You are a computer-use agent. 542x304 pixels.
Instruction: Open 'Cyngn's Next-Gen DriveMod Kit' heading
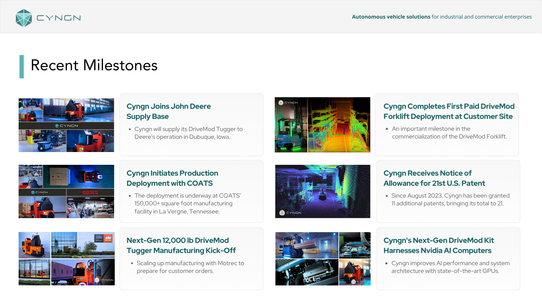point(438,245)
